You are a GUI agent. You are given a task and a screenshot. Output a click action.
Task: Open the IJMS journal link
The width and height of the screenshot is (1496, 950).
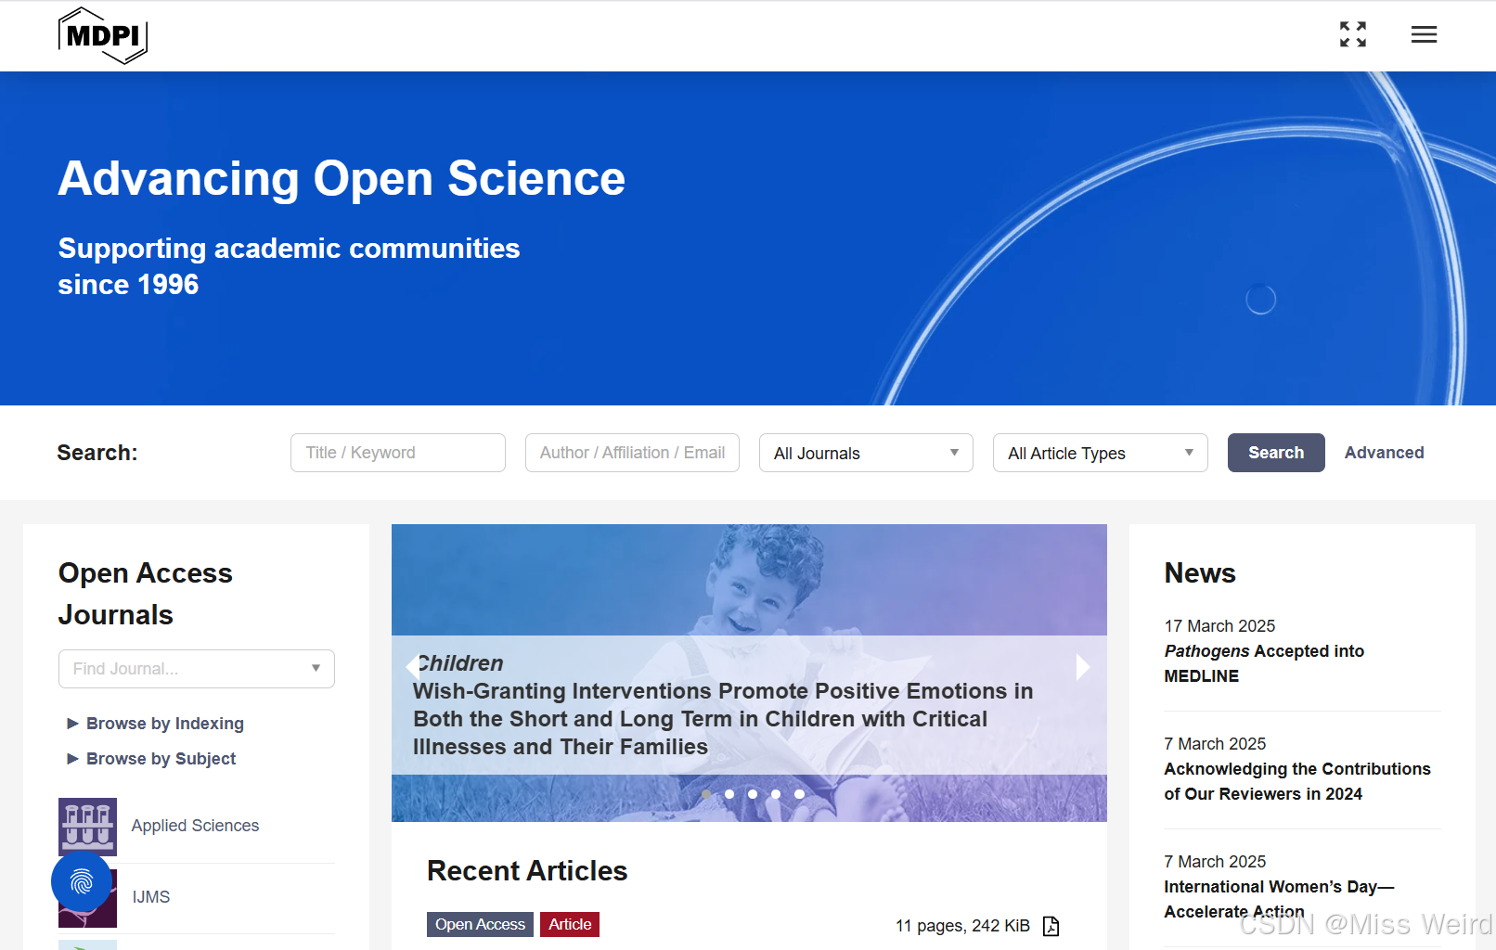coord(150,897)
